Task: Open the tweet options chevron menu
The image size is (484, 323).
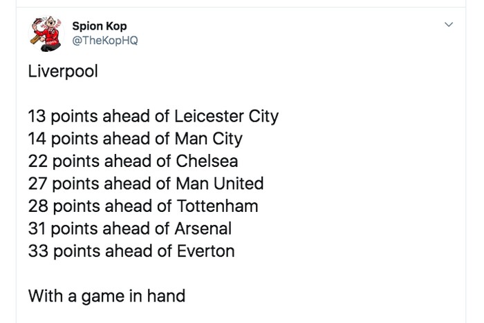Action: 449,25
